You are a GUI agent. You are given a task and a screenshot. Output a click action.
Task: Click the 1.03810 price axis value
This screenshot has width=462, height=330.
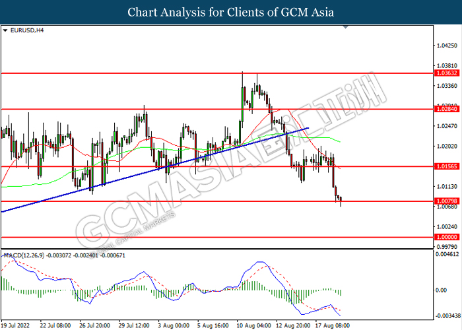tap(447, 66)
